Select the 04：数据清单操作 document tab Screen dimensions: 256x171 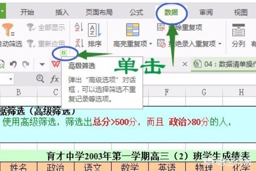(224, 64)
